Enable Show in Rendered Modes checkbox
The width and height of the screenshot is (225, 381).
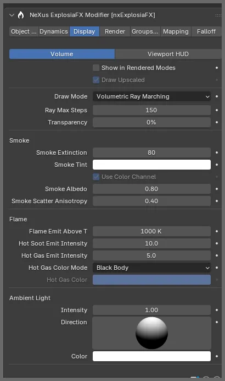click(96, 68)
